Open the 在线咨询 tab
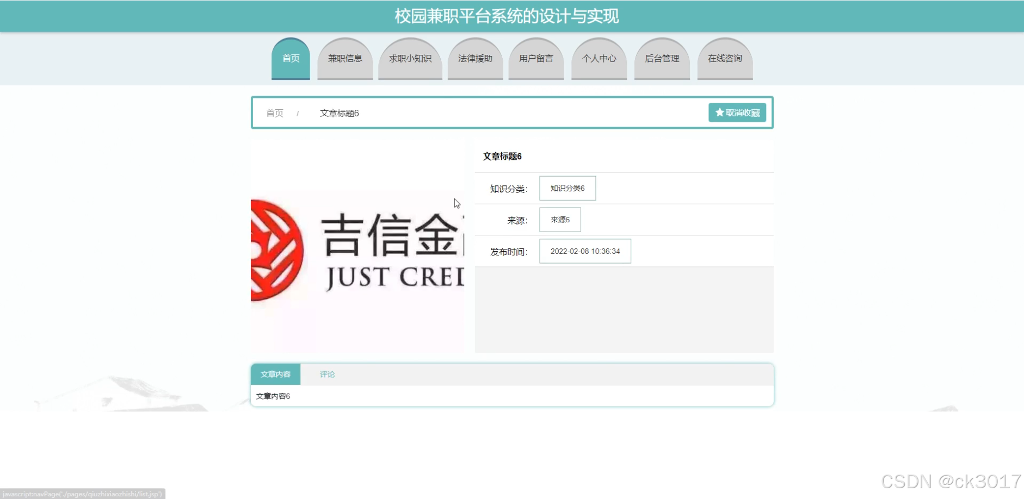This screenshot has height=499, width=1024. [x=725, y=59]
